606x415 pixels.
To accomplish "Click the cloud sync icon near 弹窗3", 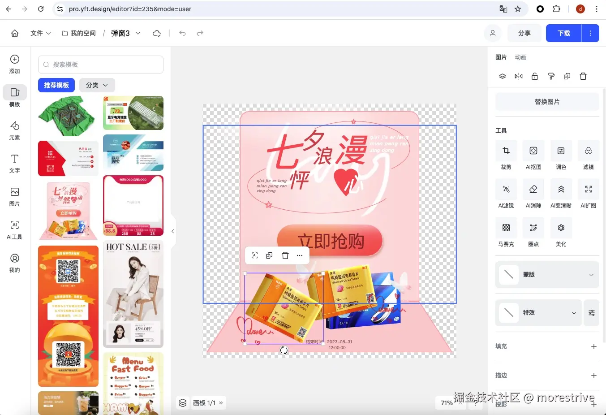I will (x=156, y=33).
